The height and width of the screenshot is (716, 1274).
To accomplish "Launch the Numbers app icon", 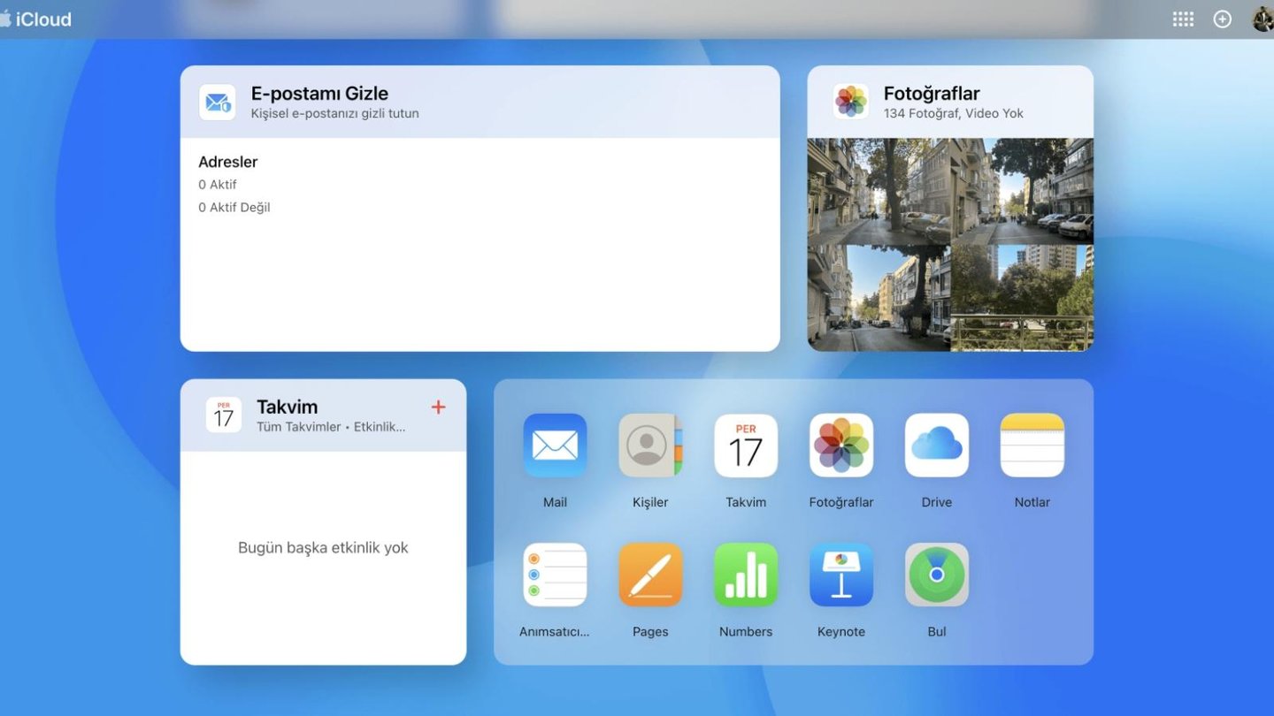I will [746, 575].
